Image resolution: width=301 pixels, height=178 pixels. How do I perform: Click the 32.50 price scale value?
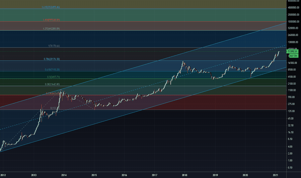coord(291,126)
